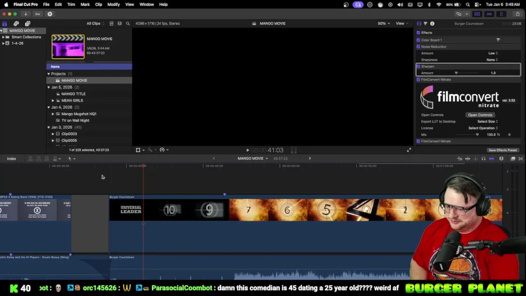Open the viewer 50% zoom dropdown
Viewport: 526px width, 296px height.
point(384,23)
